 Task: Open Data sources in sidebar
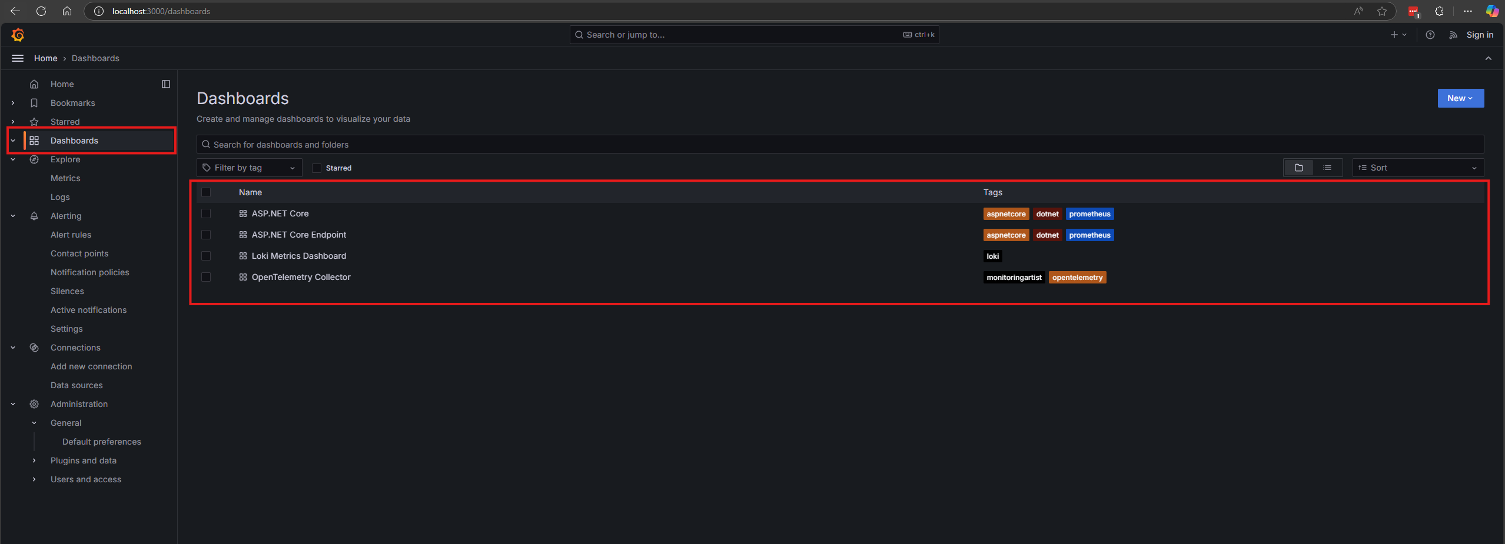coord(77,385)
